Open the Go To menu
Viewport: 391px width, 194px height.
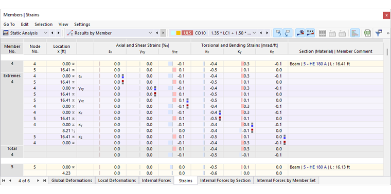click(9, 24)
